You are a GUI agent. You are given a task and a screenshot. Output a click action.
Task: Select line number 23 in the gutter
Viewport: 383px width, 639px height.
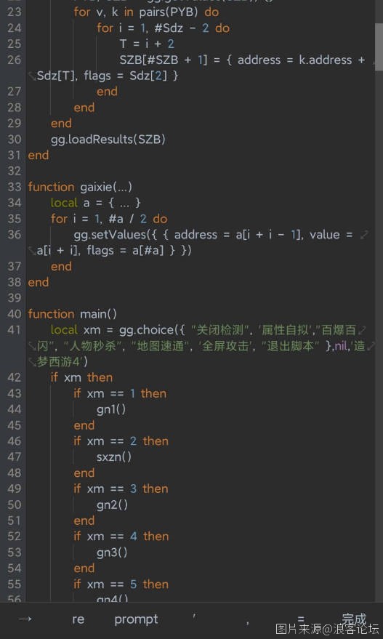(15, 12)
